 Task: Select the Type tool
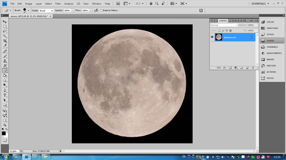5,95
